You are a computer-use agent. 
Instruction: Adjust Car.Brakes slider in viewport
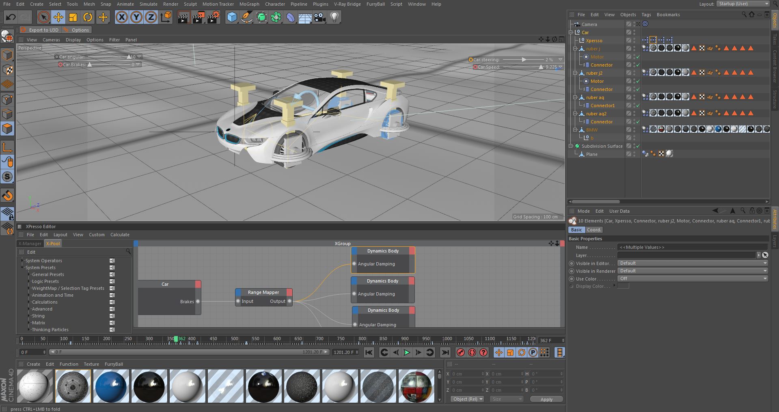point(90,65)
